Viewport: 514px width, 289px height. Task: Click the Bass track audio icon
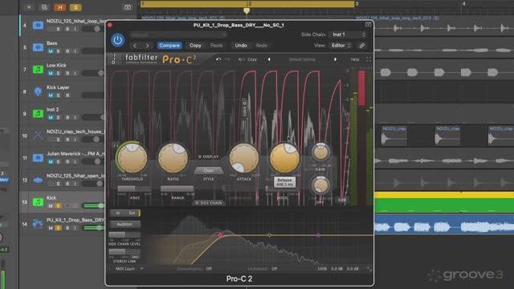coord(38,47)
